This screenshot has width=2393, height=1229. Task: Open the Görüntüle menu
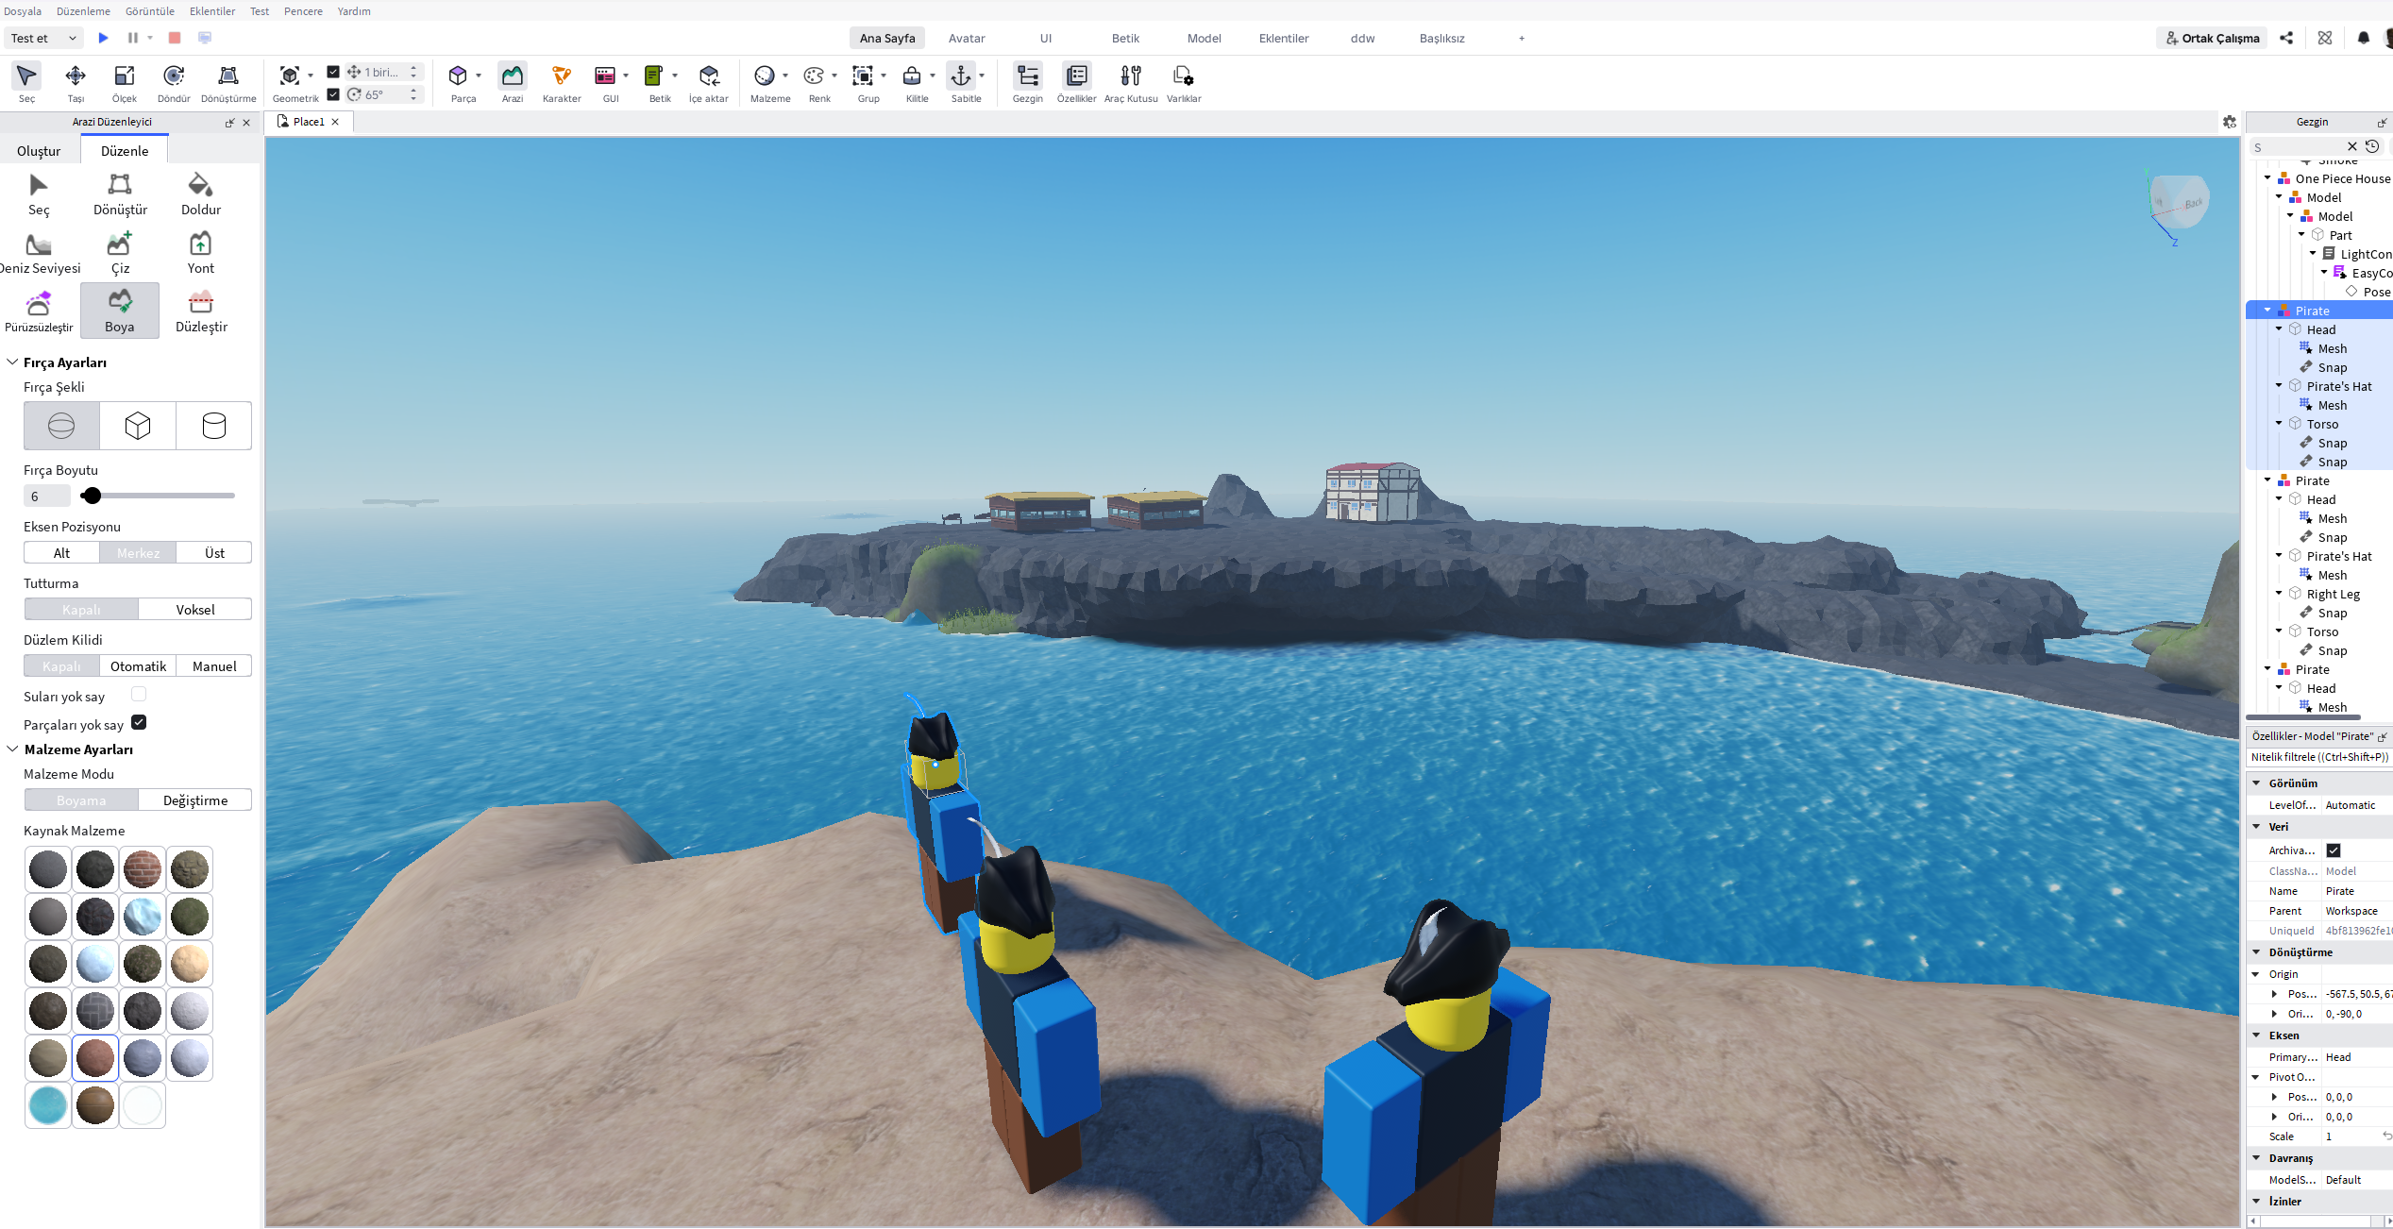(150, 11)
